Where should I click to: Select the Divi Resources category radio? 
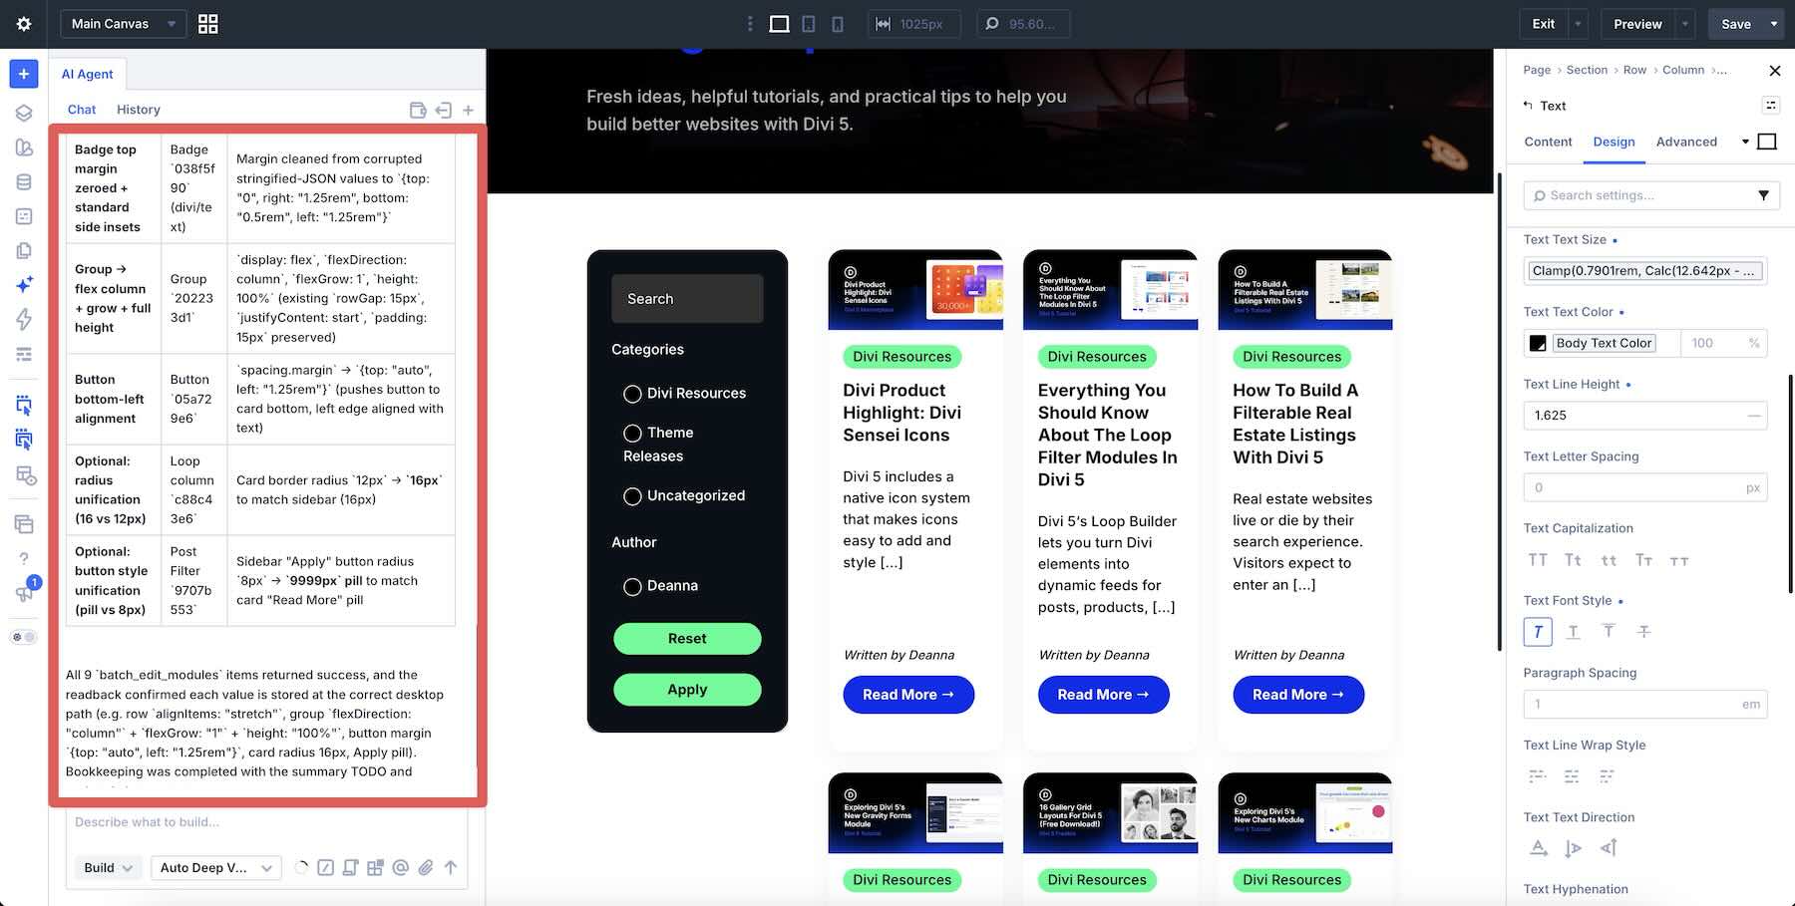[x=632, y=394]
